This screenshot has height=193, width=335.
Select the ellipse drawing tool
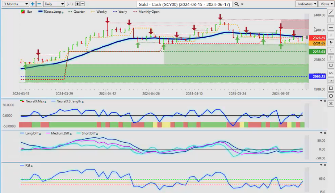331,96
